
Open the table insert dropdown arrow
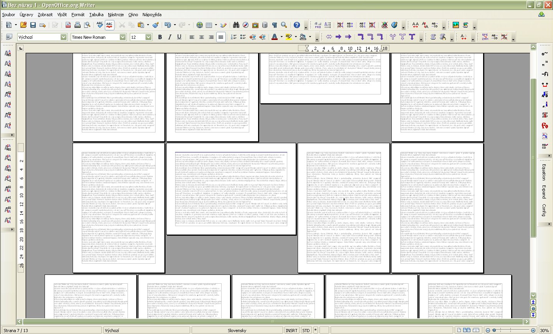pyautogui.click(x=216, y=25)
